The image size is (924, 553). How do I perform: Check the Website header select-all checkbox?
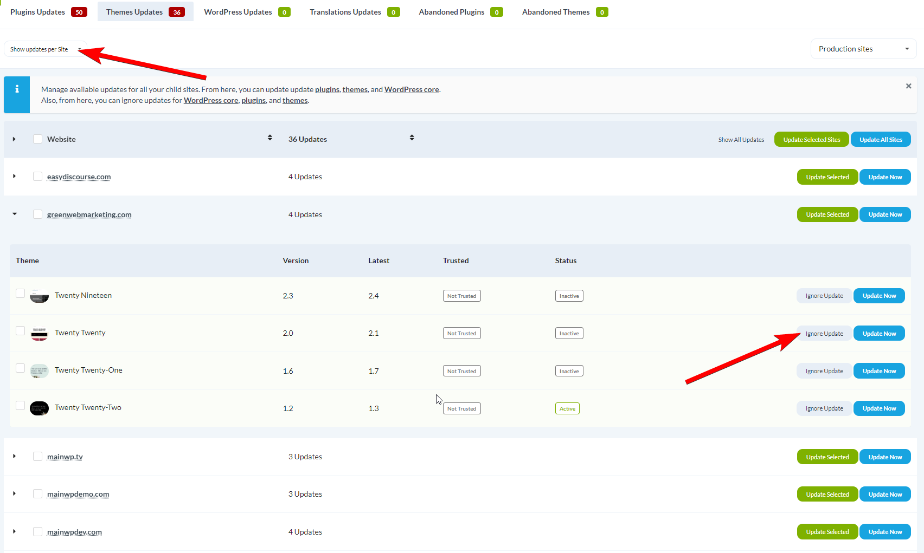point(37,139)
